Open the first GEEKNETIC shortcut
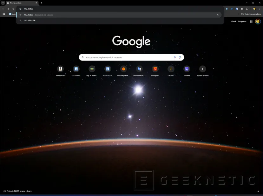263x196 pixels. 76,71
